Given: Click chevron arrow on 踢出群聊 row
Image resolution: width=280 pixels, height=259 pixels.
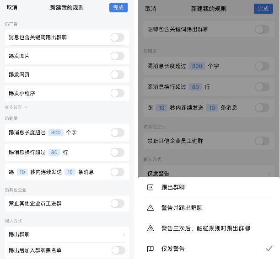Looking at the screenshot, I should coord(124,234).
